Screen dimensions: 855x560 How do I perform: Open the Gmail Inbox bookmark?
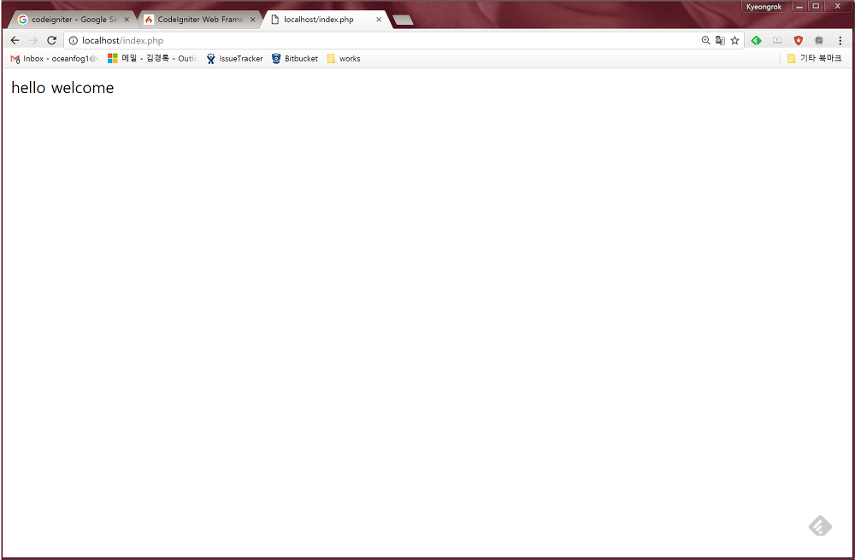(x=55, y=58)
